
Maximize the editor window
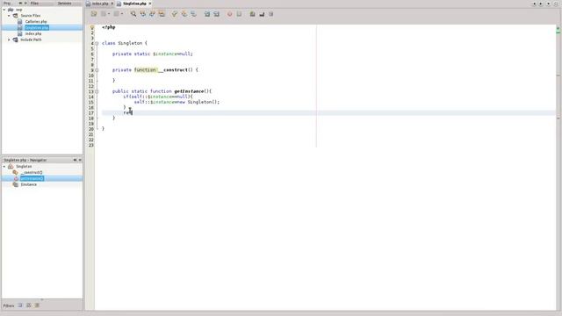click(556, 4)
